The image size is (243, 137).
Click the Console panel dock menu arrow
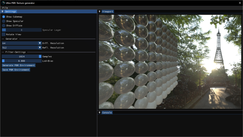click(x=100, y=113)
